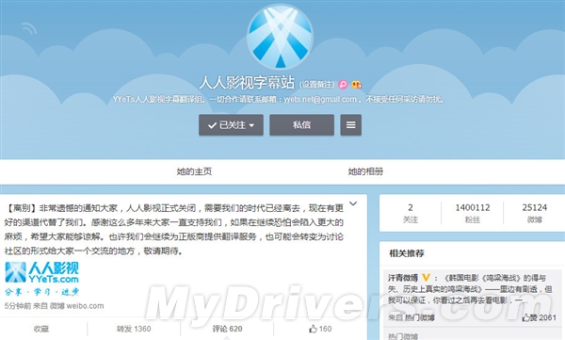The image size is (565, 340).
Task: Open 汗青微博 recommended account
Action: click(403, 278)
